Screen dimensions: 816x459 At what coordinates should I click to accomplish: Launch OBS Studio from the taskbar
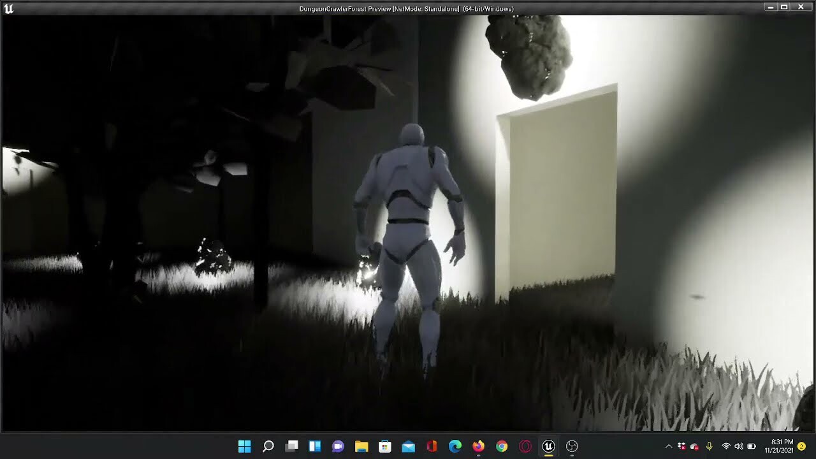[x=571, y=446]
